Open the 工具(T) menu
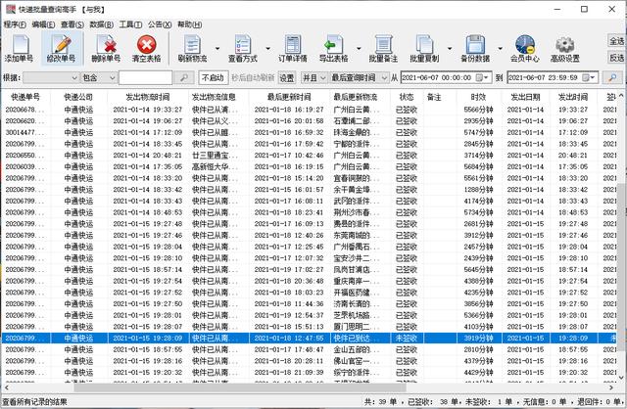 tap(130, 24)
